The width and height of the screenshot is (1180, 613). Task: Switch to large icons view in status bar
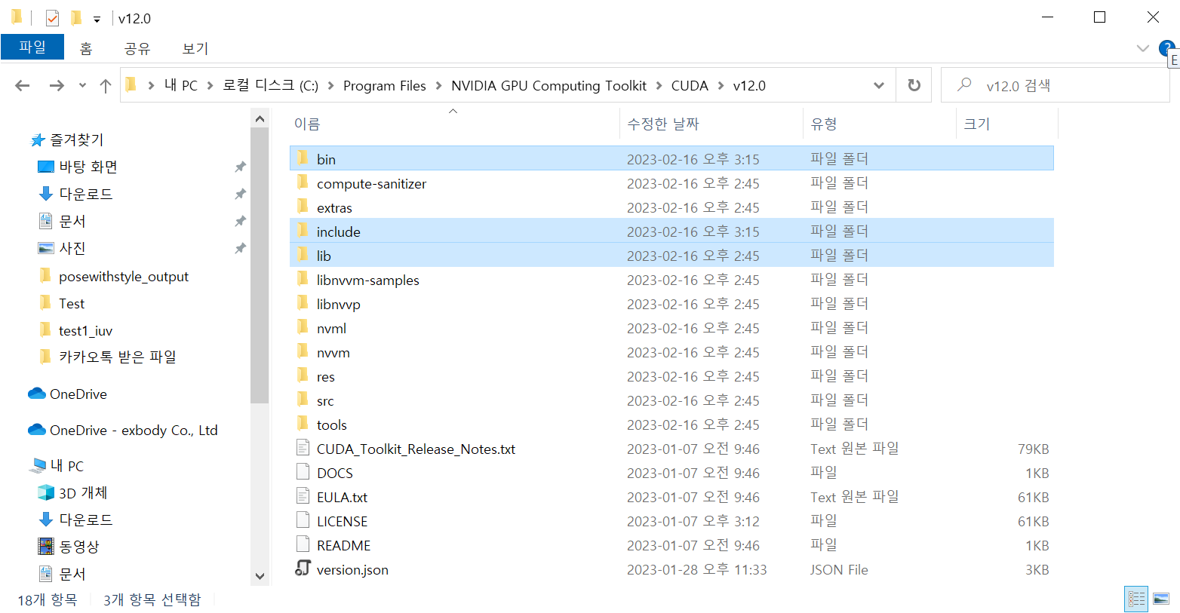click(x=1161, y=599)
